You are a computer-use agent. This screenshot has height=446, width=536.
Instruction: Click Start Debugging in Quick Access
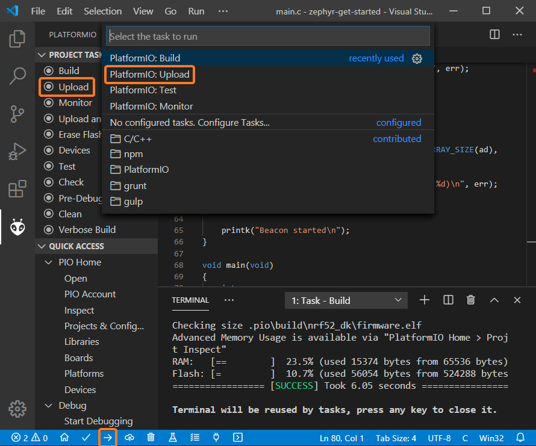[x=98, y=421]
